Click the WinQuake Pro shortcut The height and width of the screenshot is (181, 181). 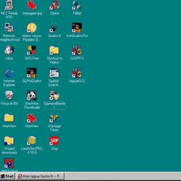[77, 28]
